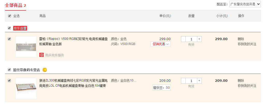Move 狼途ZL300 keyboard to my favorites
This screenshot has width=264, height=104.
point(247,86)
